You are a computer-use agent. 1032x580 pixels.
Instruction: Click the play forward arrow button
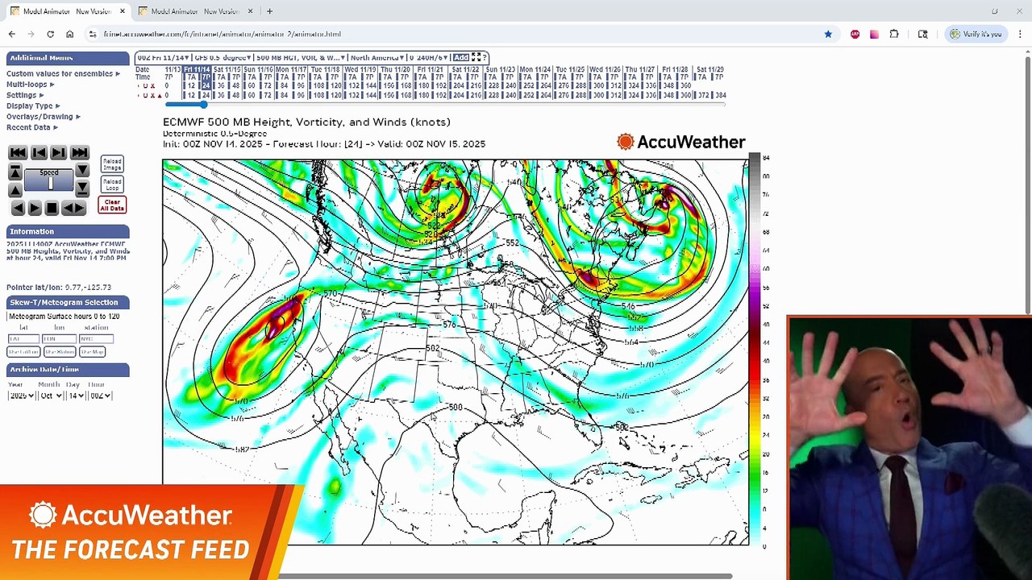click(x=35, y=208)
